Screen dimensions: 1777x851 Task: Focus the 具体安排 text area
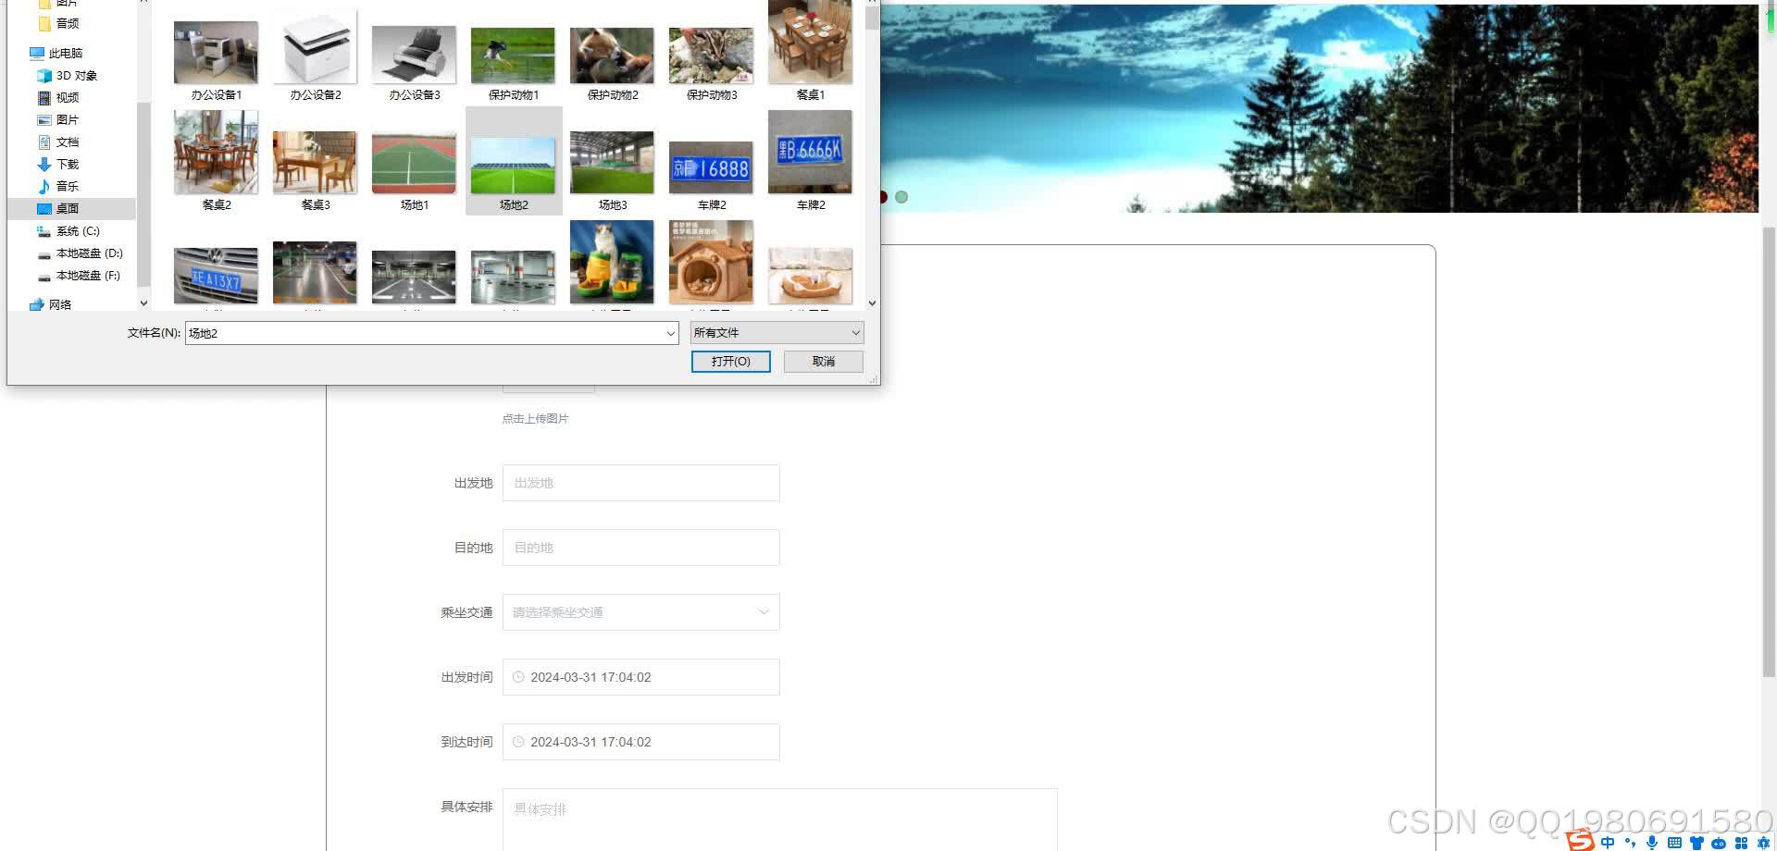[x=779, y=820]
